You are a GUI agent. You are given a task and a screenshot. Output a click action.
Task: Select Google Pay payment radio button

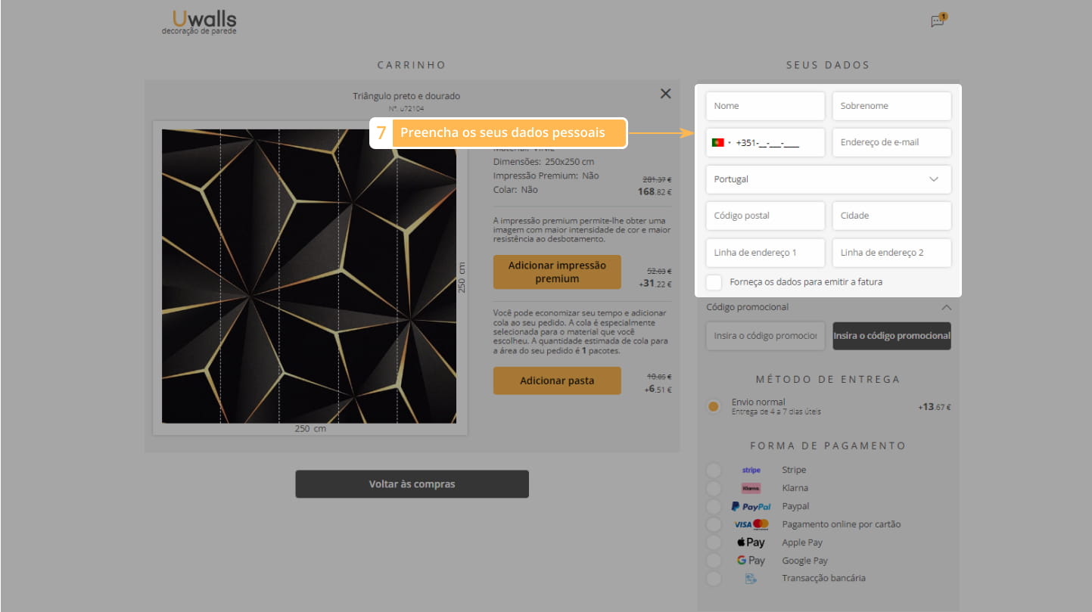click(713, 561)
